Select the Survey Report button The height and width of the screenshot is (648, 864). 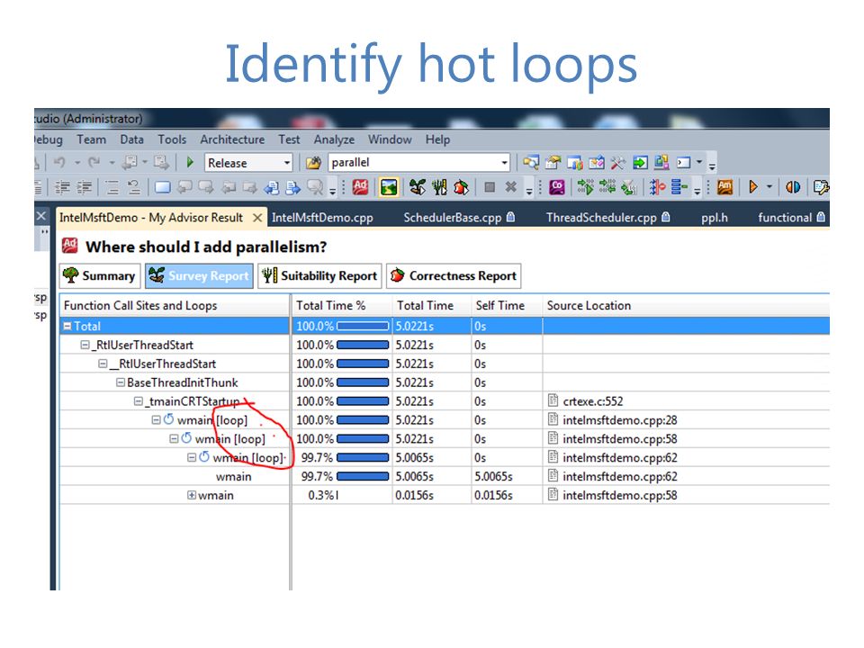pos(199,275)
